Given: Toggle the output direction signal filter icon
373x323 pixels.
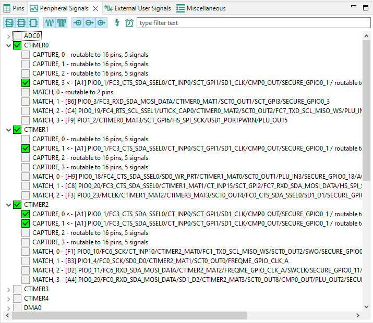Looking at the screenshot, I should tap(89, 23).
